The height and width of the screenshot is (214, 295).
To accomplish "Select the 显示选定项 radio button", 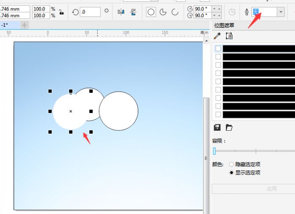I will [x=231, y=172].
